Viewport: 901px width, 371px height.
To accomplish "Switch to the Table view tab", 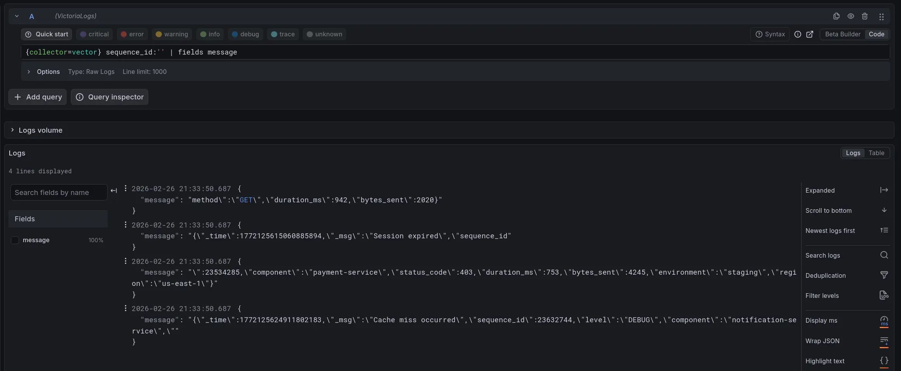I will tap(876, 153).
